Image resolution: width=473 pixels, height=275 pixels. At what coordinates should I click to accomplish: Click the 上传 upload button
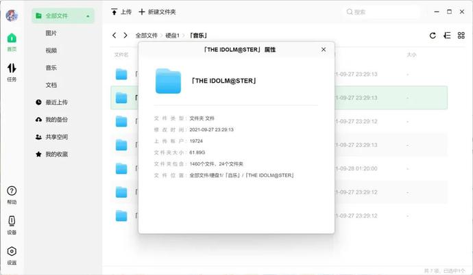[x=121, y=12]
